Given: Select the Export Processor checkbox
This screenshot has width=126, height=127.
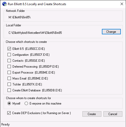Looking at the screenshot, I should point(9,73).
